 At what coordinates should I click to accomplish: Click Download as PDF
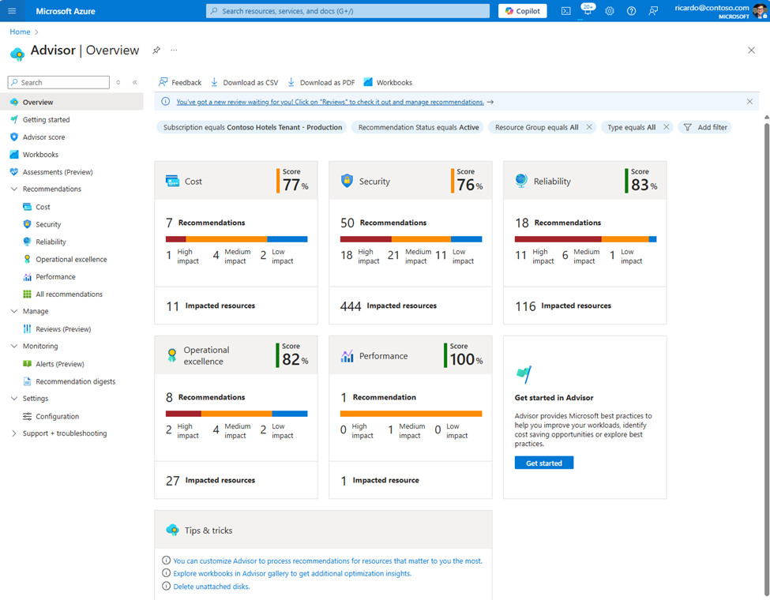pos(321,82)
